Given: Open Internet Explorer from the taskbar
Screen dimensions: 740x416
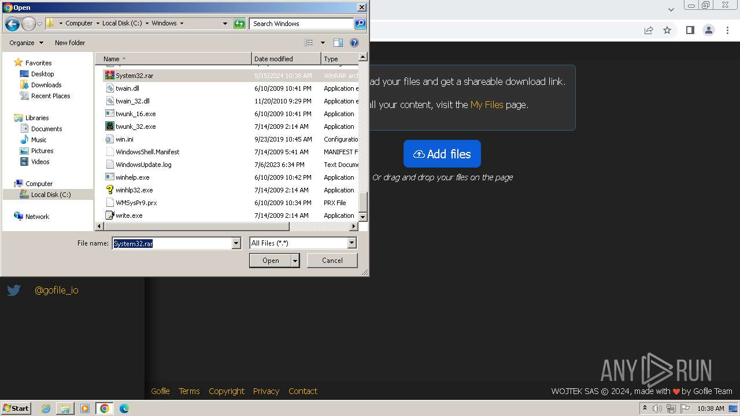Looking at the screenshot, I should point(46,408).
